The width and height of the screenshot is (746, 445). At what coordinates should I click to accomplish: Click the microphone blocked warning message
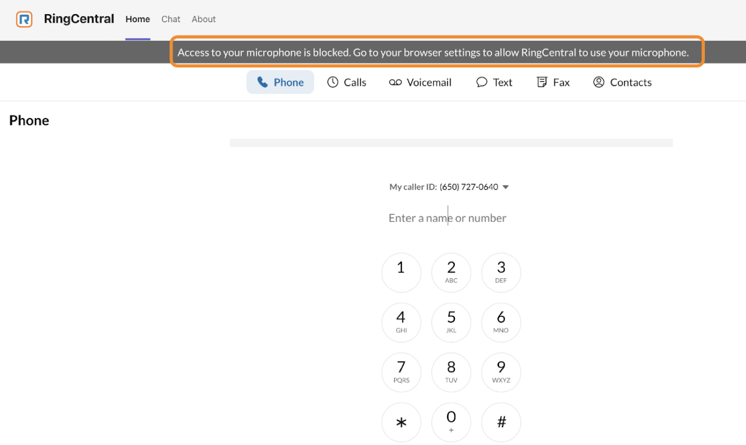coord(433,52)
